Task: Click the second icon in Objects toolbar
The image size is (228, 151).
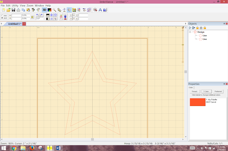Action: (193, 28)
